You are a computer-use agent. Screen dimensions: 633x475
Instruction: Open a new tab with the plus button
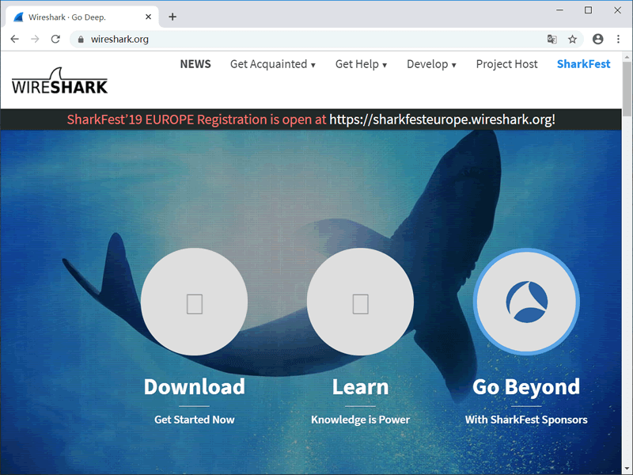pyautogui.click(x=172, y=17)
